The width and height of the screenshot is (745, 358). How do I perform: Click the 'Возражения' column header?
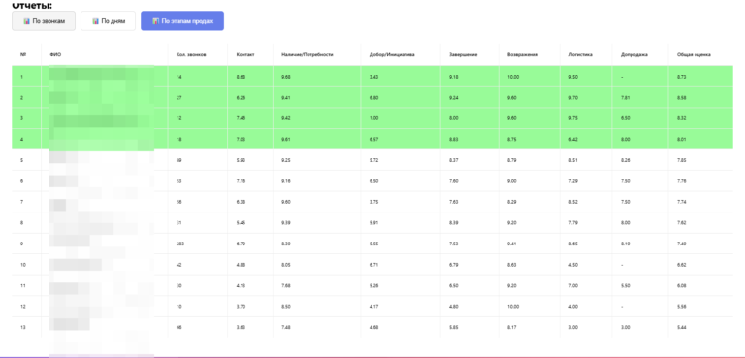[x=523, y=55]
